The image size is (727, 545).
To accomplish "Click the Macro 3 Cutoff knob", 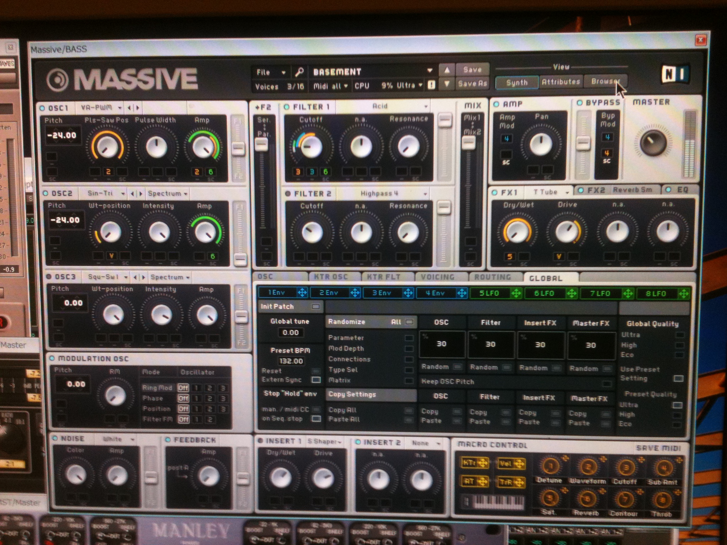I will pos(626,467).
